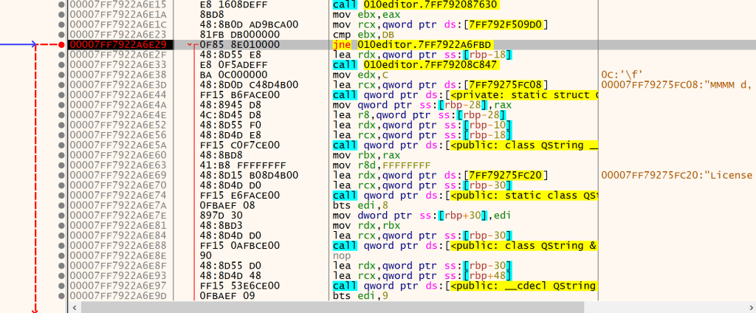Click the call to public: __cdecl QString
Viewport: 756px width, 313px height.
465,286
